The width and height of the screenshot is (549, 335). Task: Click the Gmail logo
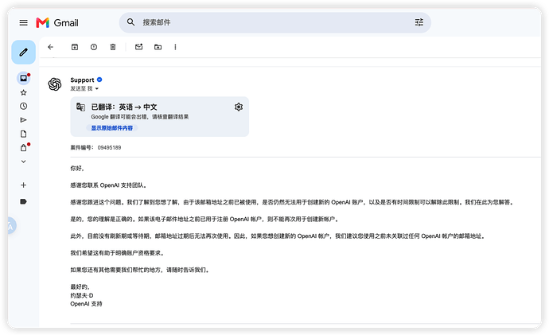coord(57,23)
